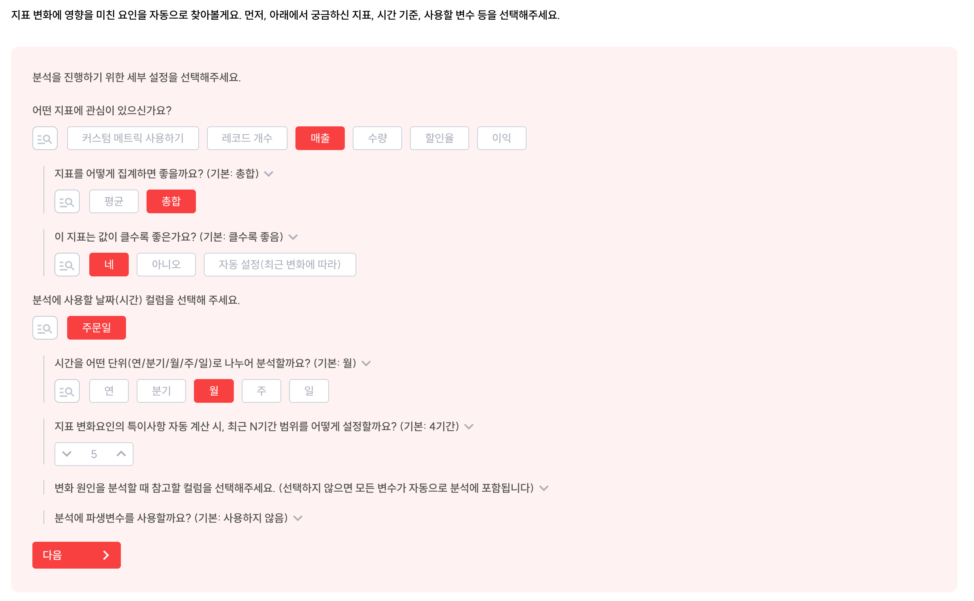This screenshot has height=601, width=974.
Task: Select 아니오 for larger-is-better question
Action: pyautogui.click(x=166, y=265)
